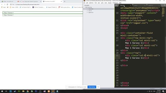Viewport: 166px width, 93px height.
Task: Click line number 21 in the gutter
Action: coord(117,55)
